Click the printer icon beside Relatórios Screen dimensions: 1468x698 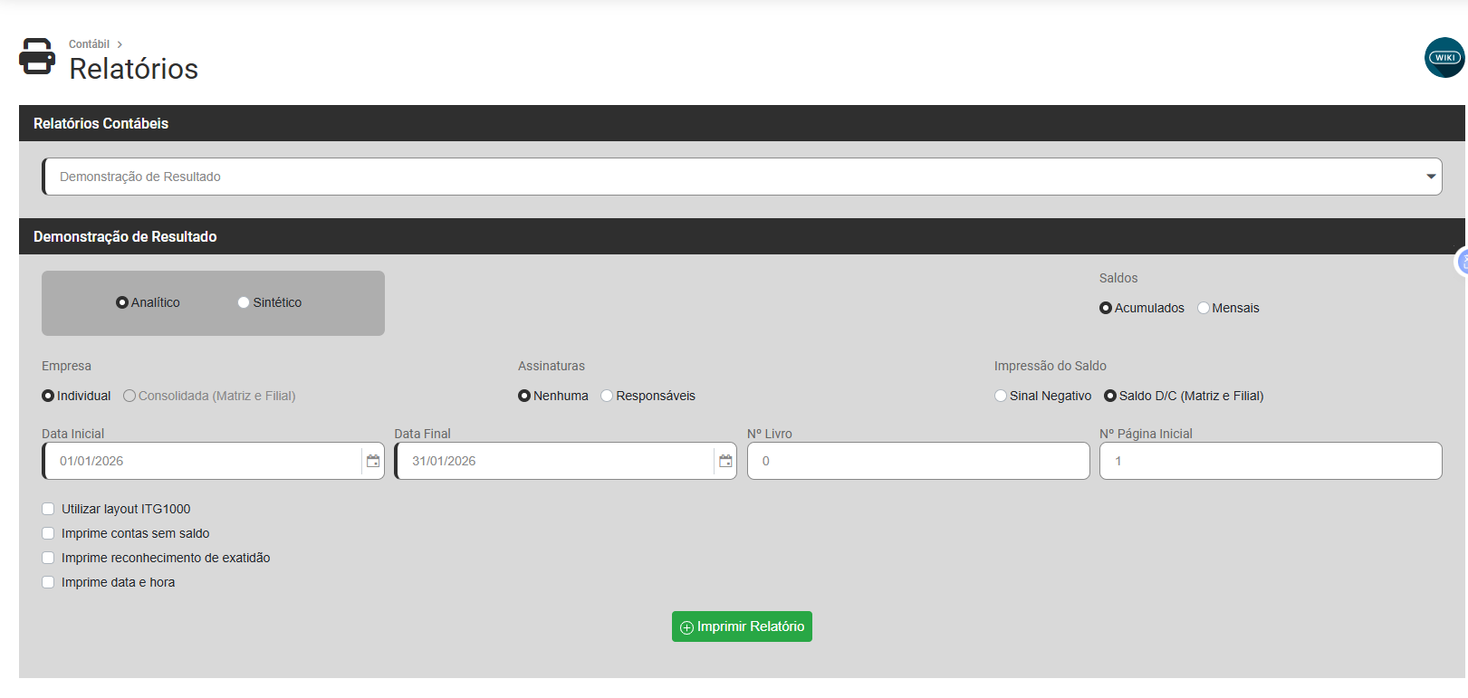point(37,56)
